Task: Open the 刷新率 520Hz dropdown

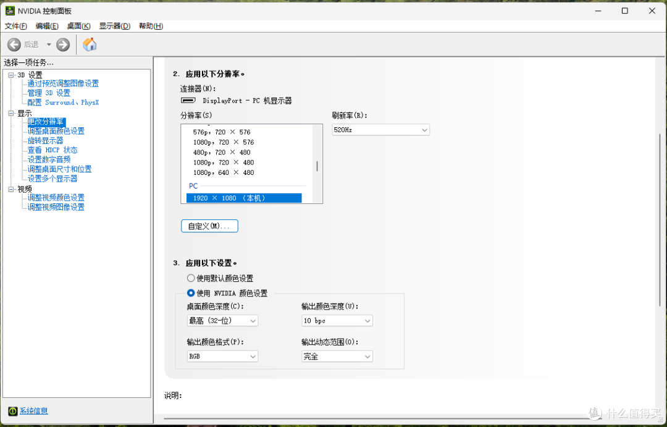Action: [x=380, y=130]
